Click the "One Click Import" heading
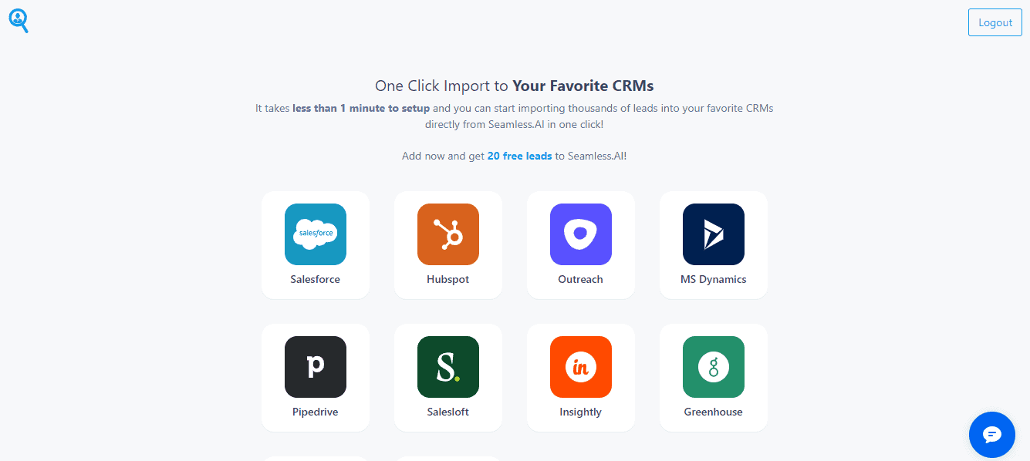The width and height of the screenshot is (1030, 461). [x=515, y=86]
